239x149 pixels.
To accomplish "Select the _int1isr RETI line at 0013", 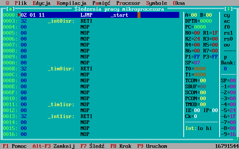I will click(x=91, y=116).
